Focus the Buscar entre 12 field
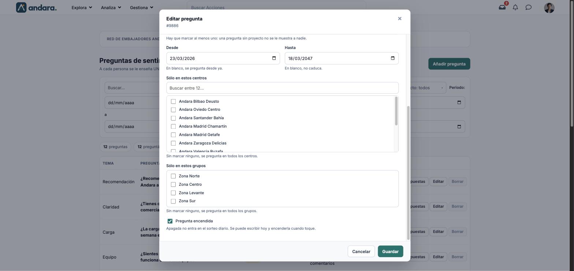Image resolution: width=574 pixels, height=271 pixels. [x=282, y=88]
